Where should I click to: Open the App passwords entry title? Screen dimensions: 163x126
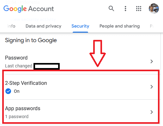point(23,109)
